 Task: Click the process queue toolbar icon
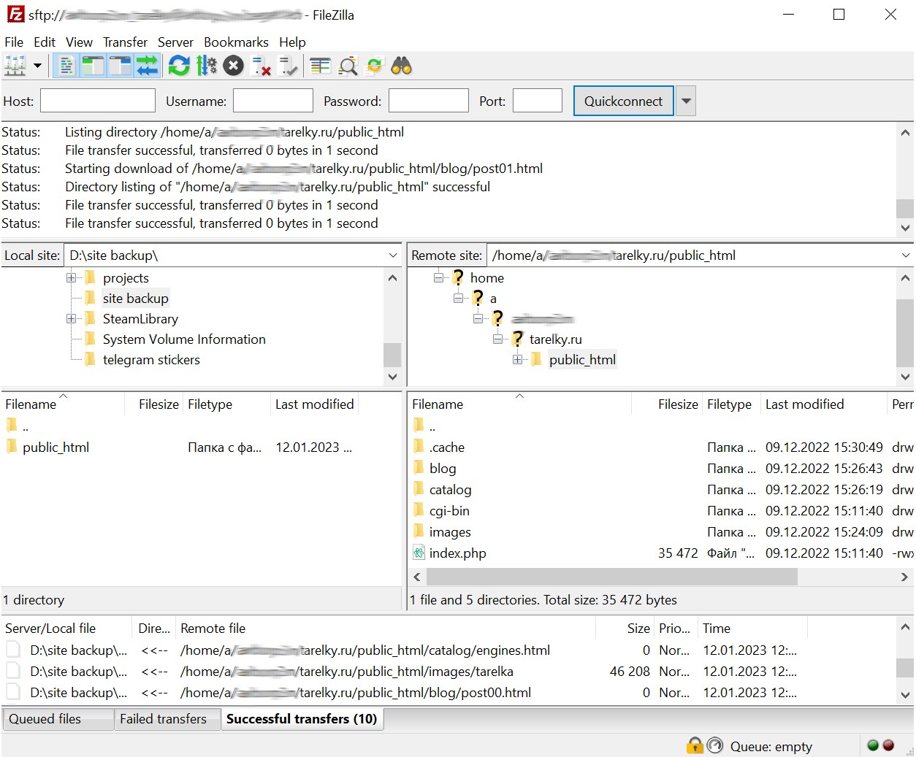(x=207, y=66)
